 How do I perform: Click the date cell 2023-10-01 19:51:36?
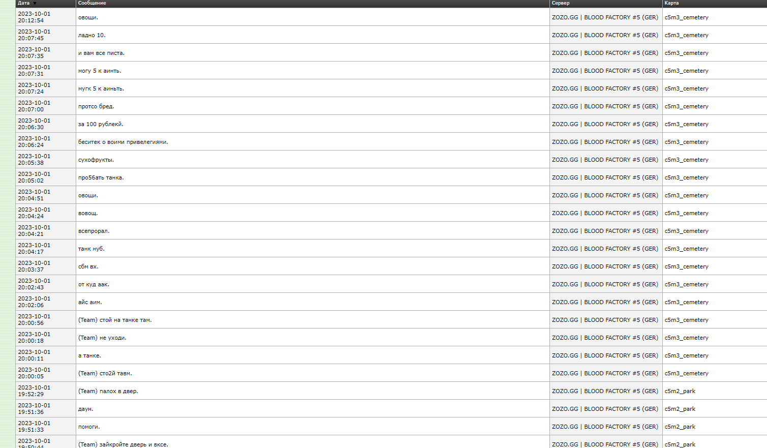pyautogui.click(x=34, y=409)
